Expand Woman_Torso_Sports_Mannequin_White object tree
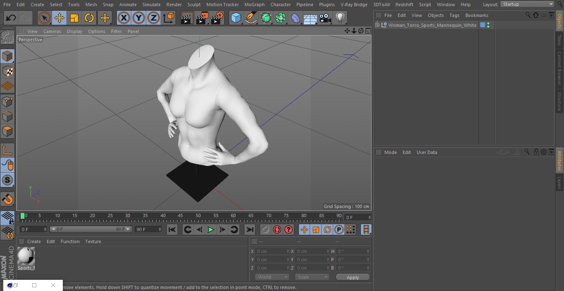 point(377,25)
